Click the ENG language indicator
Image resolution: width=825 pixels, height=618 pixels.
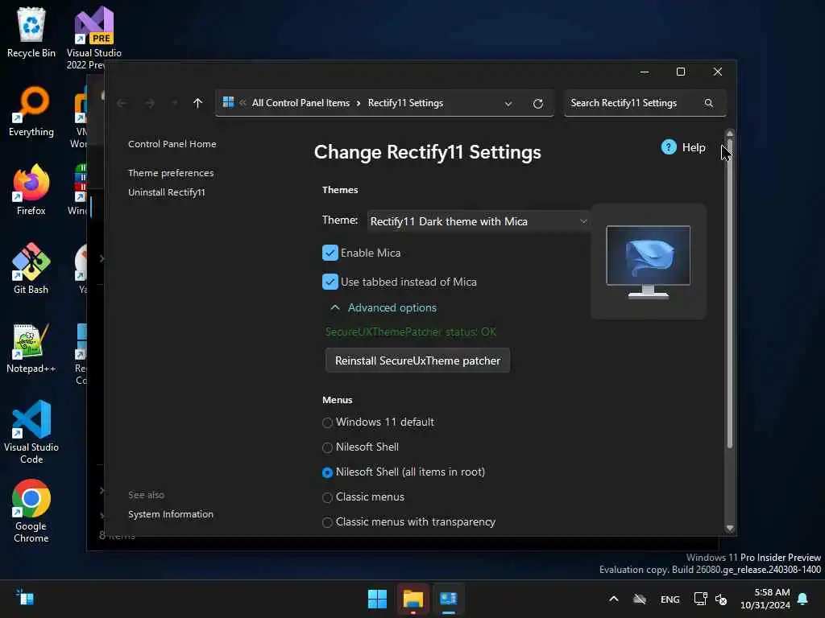click(x=670, y=599)
